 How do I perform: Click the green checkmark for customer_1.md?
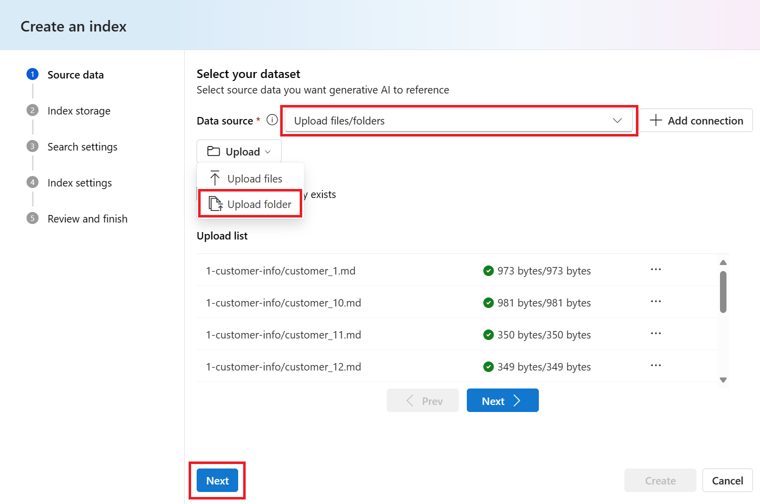click(x=489, y=270)
